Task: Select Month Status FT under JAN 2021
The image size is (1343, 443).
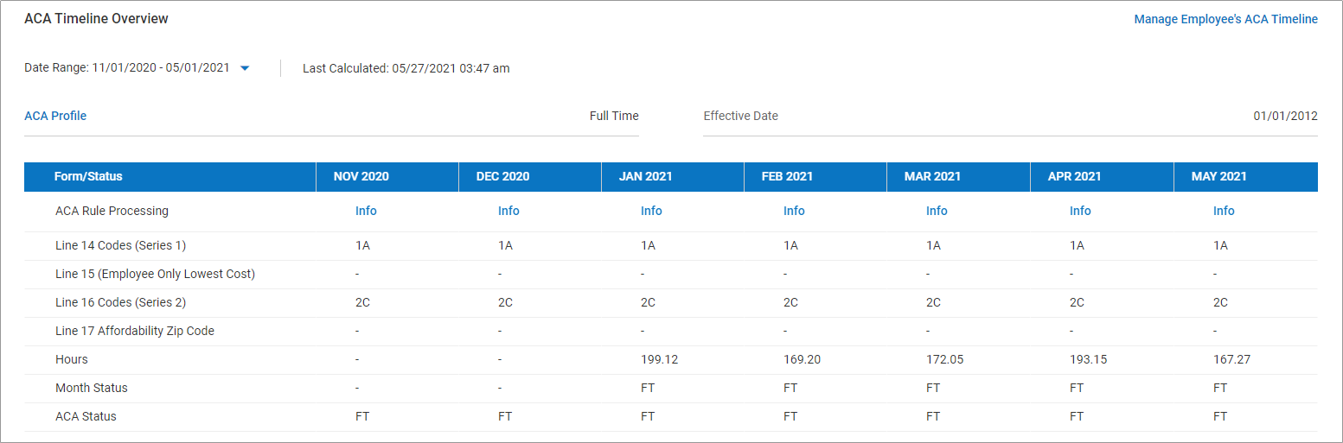Action: coord(648,388)
